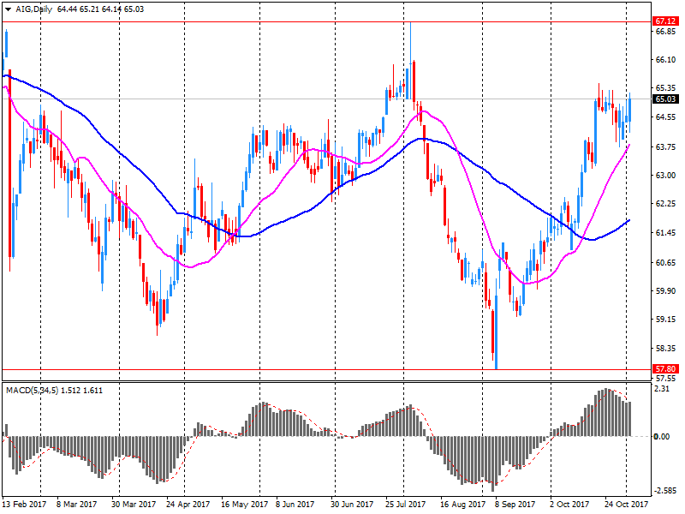Image resolution: width=685 pixels, height=514 pixels.
Task: Select the 13 Feb 2017 date label
Action: (x=25, y=504)
